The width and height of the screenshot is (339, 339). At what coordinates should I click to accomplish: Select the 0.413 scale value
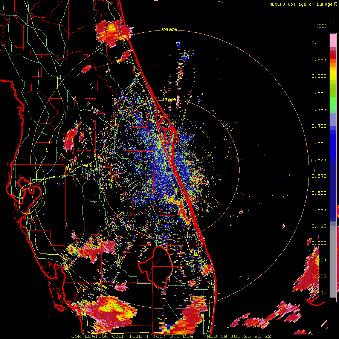pos(319,226)
